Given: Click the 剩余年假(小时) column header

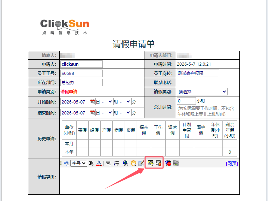Looking at the screenshot, I should pos(230,130).
